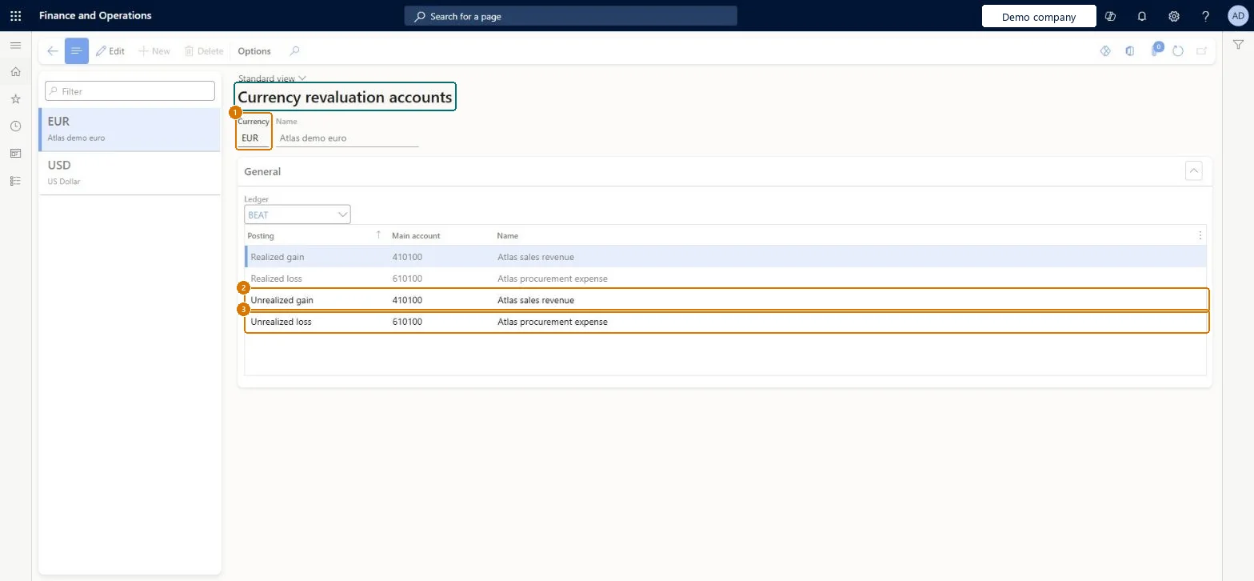Screen dimensions: 1254x581
Task: Open the Standard view dropdown
Action: pos(272,78)
